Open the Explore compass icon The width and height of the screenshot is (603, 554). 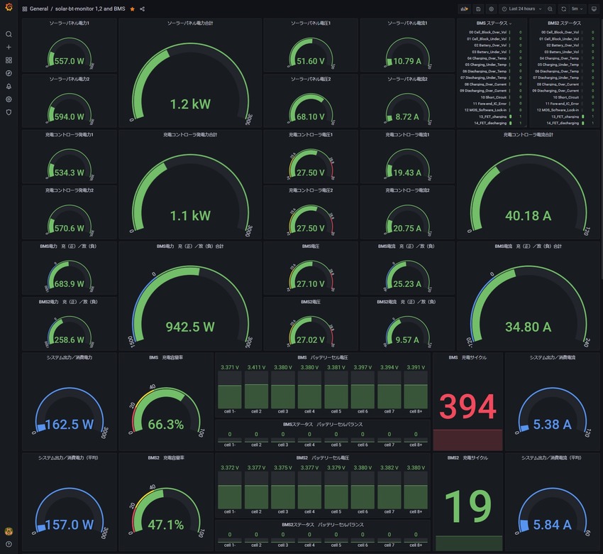9,73
